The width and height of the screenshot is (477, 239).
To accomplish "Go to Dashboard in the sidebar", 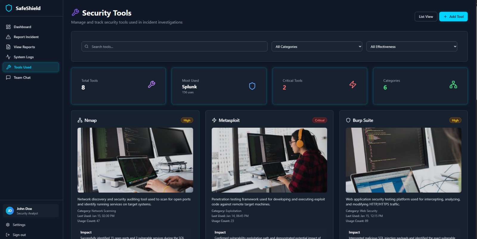I will (31, 27).
